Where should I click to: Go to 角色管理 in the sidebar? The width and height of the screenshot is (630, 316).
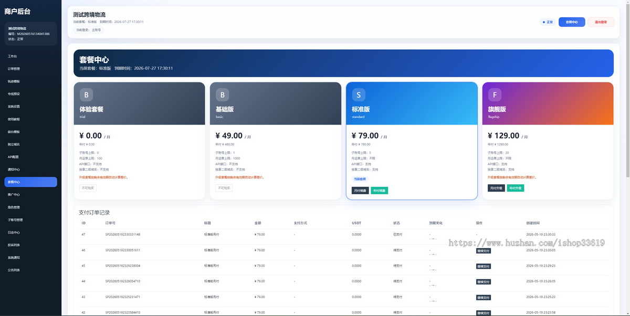30,207
